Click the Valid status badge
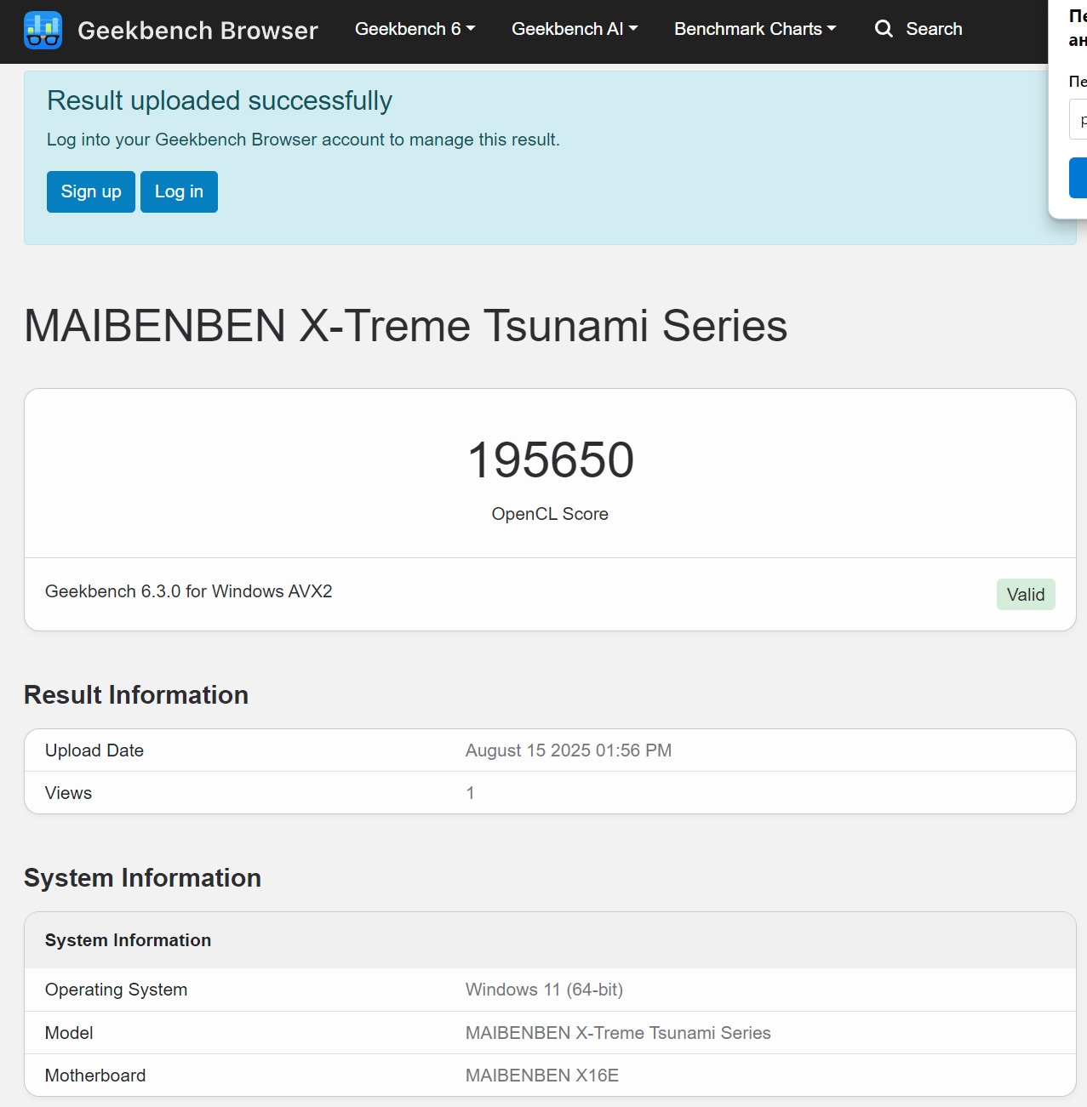Image resolution: width=1087 pixels, height=1107 pixels. click(x=1026, y=595)
